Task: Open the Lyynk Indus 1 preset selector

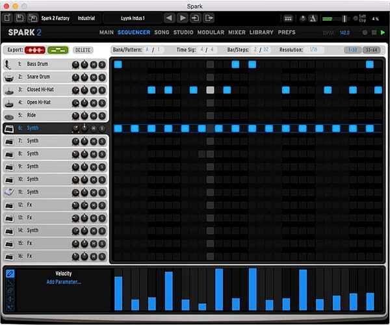Action: point(133,18)
